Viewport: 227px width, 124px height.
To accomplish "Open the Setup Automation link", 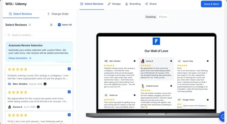I will click(18, 58).
